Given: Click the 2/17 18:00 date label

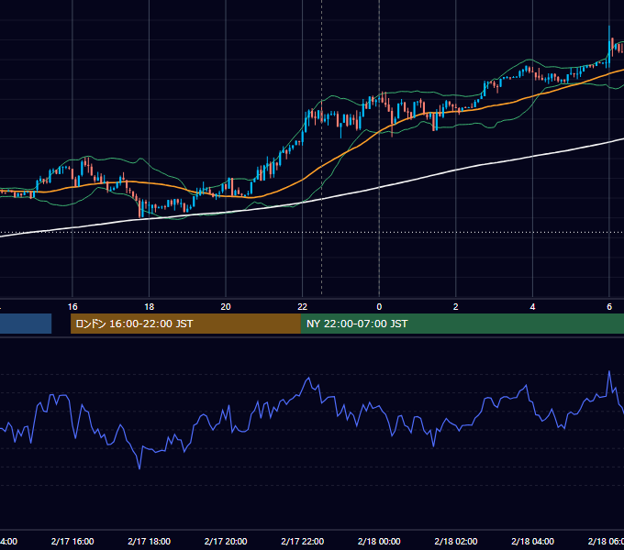Looking at the screenshot, I should [150, 541].
